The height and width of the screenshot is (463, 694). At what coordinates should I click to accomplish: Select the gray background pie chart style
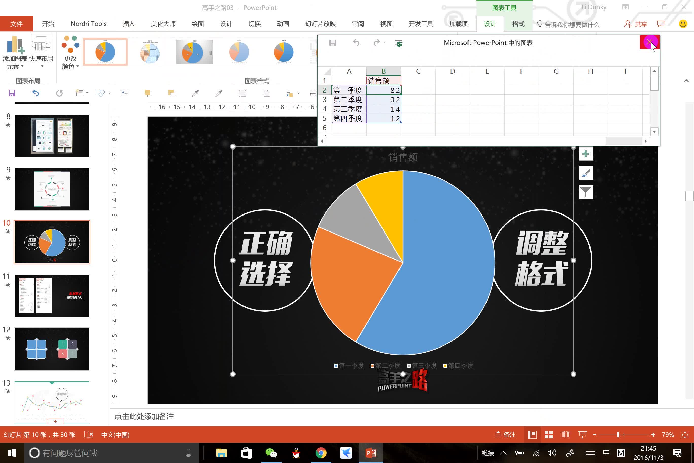pos(194,52)
